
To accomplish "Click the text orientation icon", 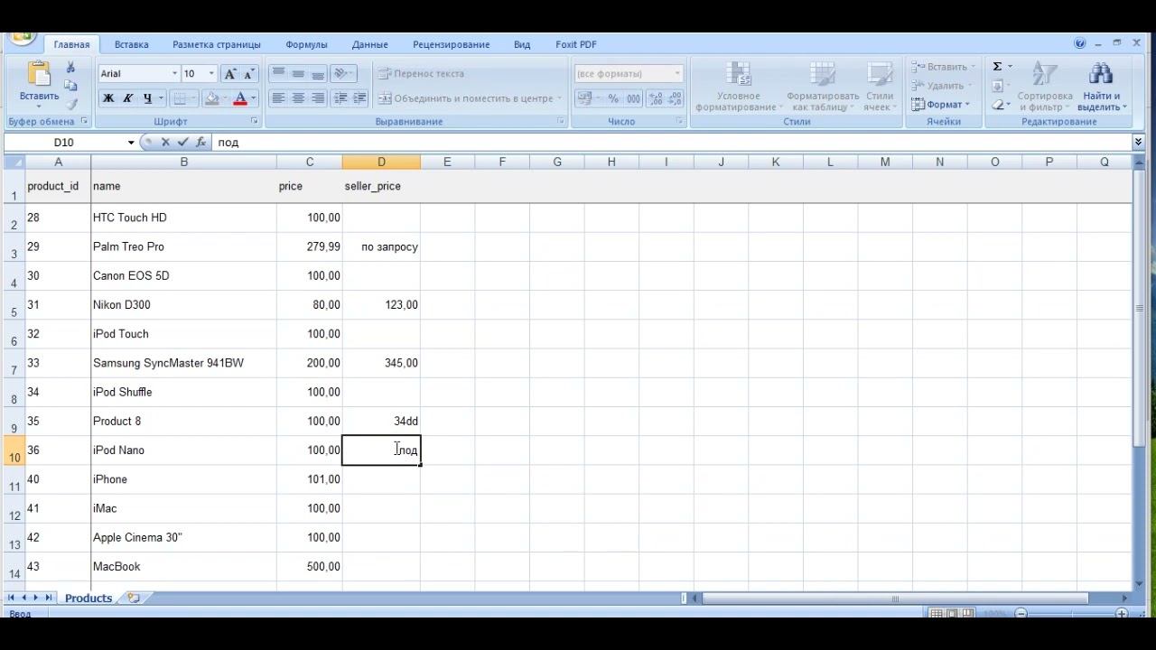I will point(341,74).
